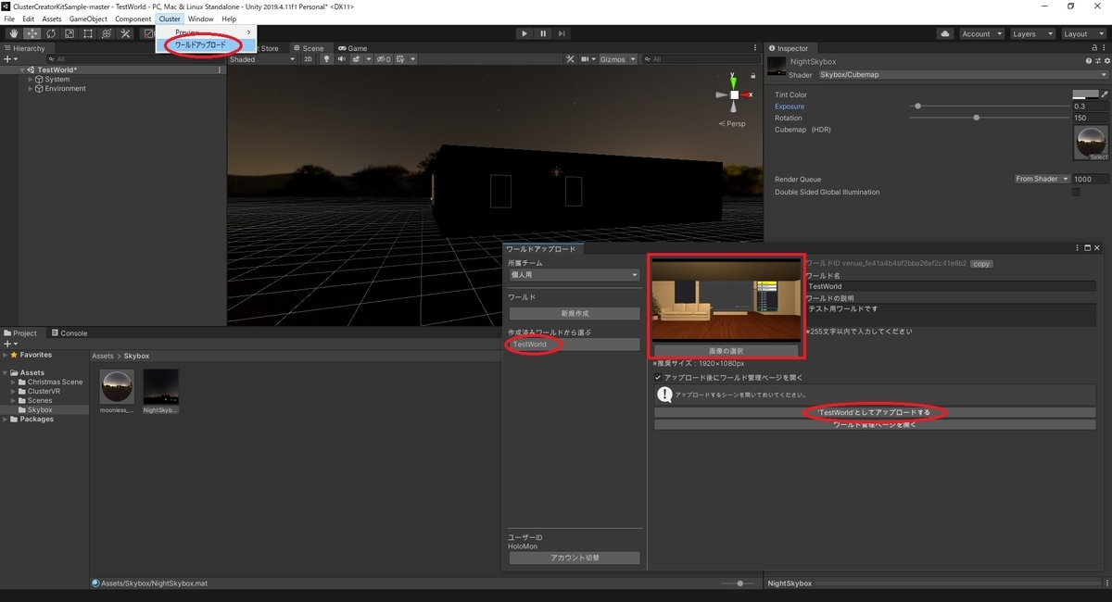Open File menu
1112x602 pixels.
tap(9, 19)
